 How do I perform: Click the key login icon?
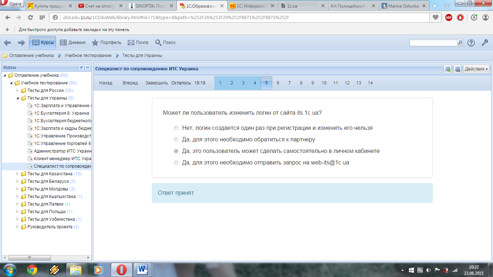(485, 43)
